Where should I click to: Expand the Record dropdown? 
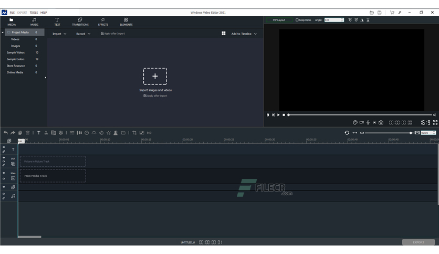(x=83, y=34)
